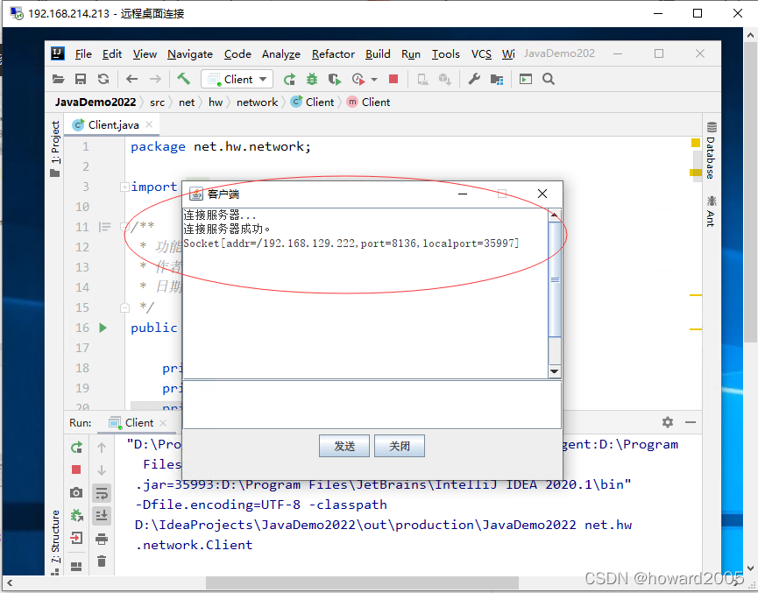Click the Settings wrench icon

click(474, 79)
